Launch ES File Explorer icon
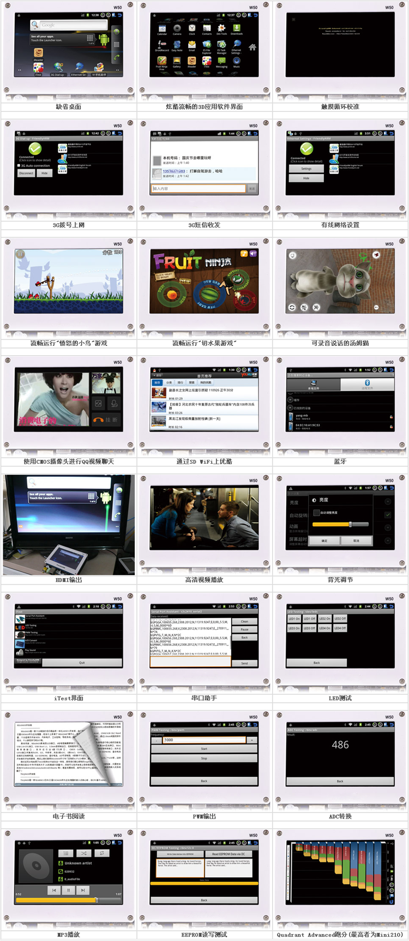This screenshot has height=941, width=409. coord(207,47)
